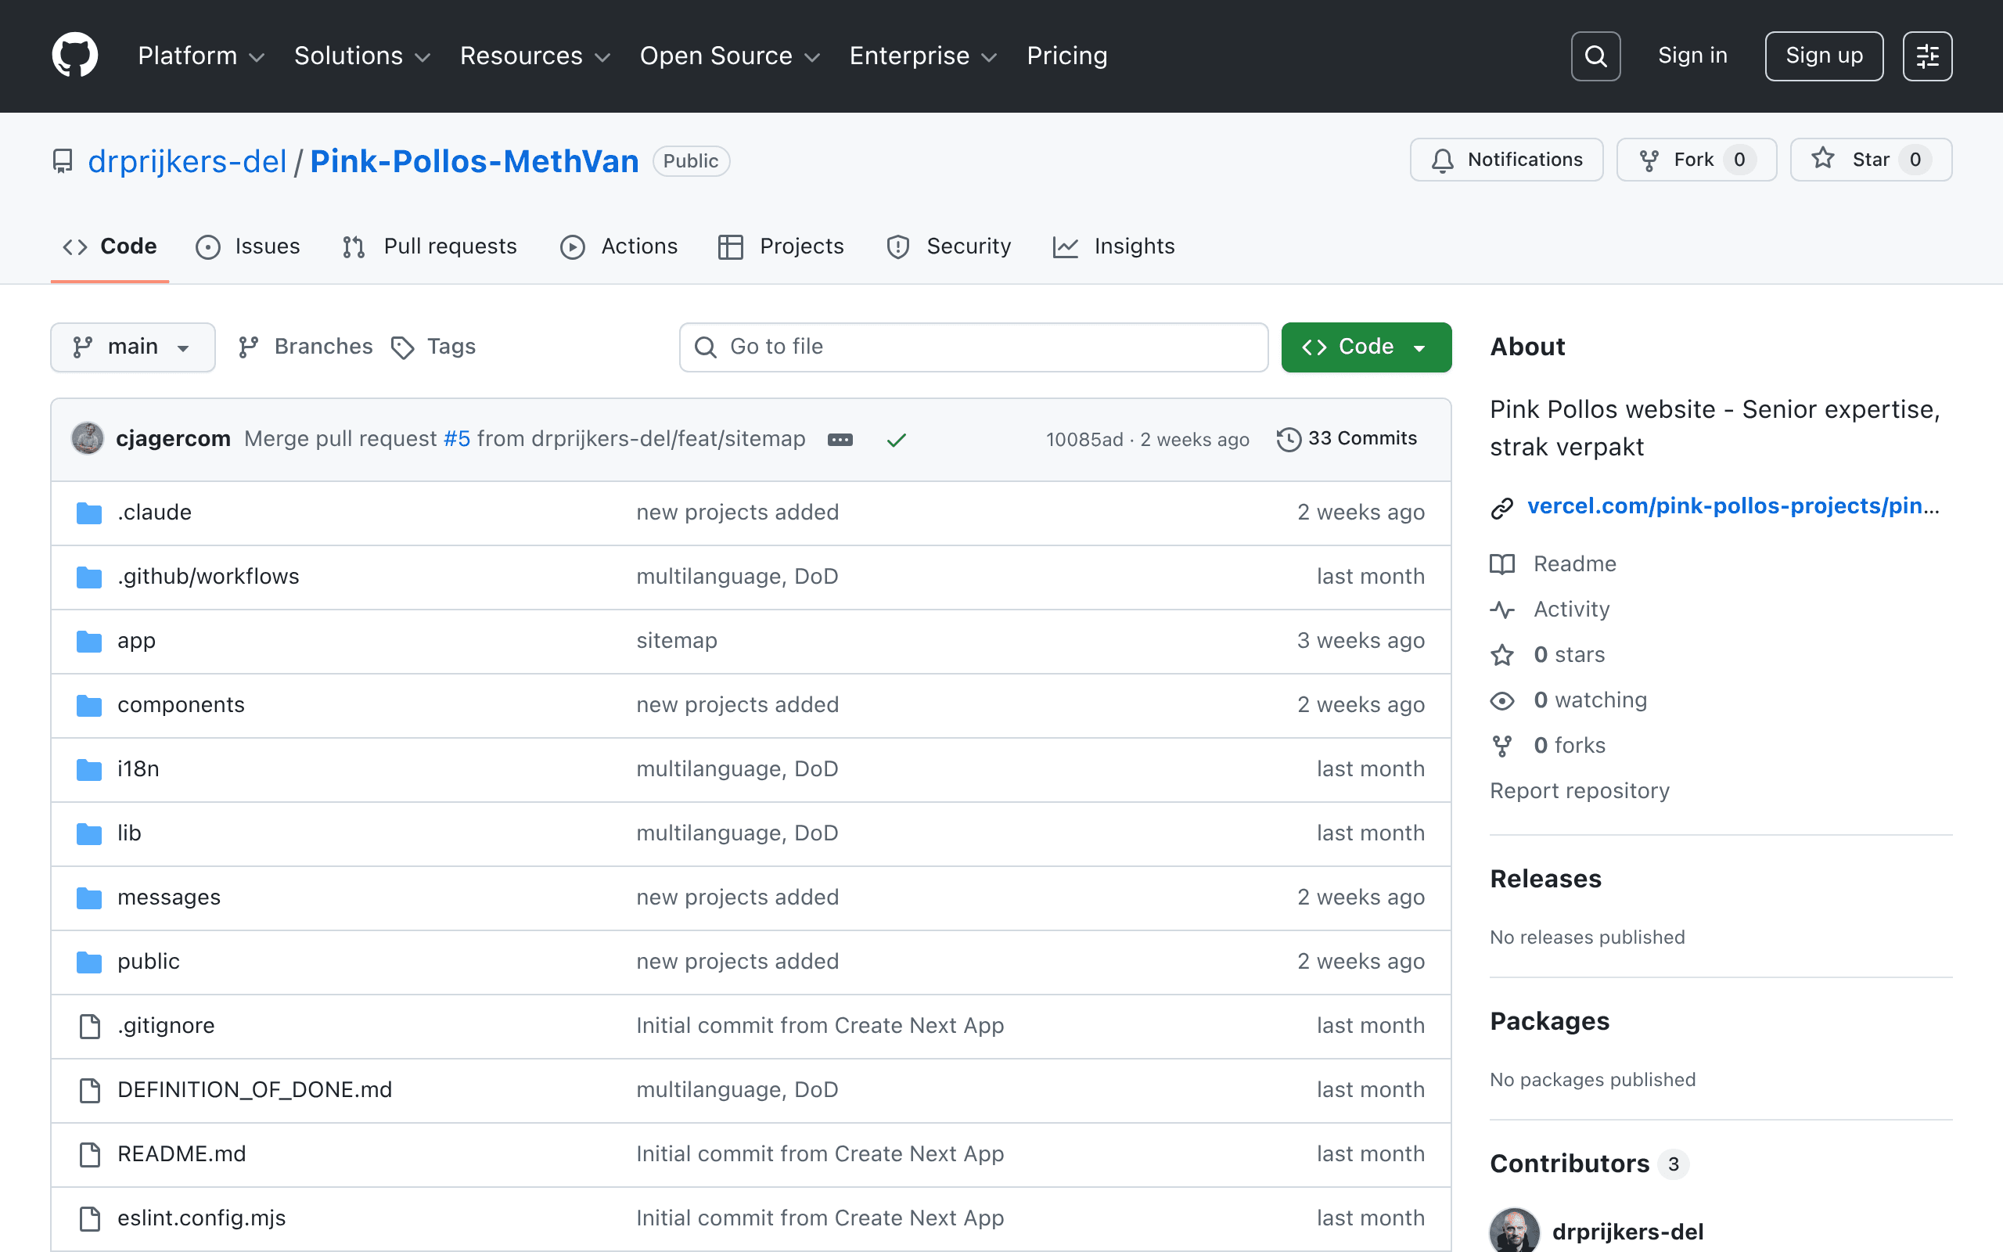Click the GitHub logo home icon
This screenshot has width=2003, height=1252.
[x=74, y=56]
